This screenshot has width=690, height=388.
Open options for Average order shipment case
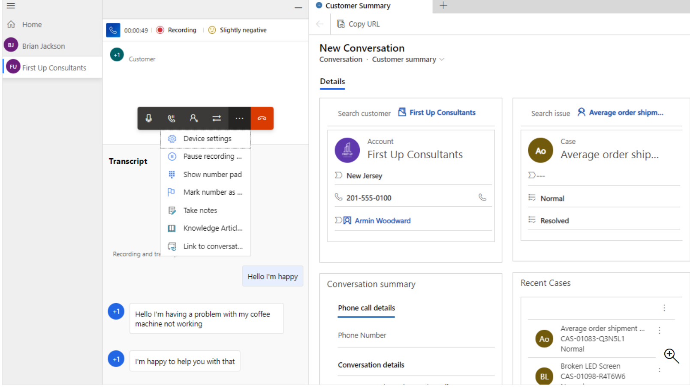coord(659,330)
